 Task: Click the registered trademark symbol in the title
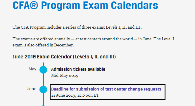[x=34, y=5]
